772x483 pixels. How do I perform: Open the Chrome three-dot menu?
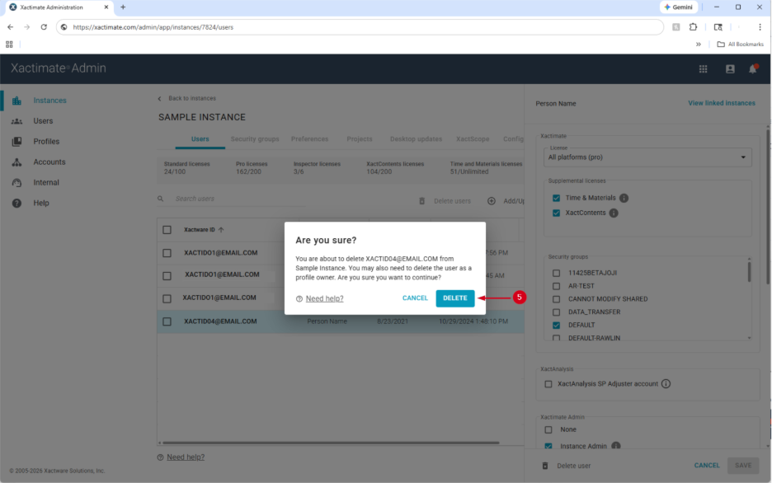point(760,27)
